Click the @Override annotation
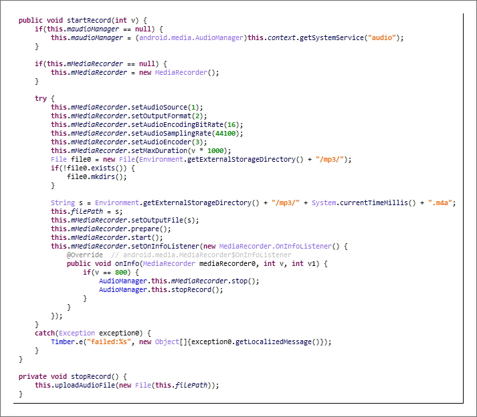 [85, 255]
